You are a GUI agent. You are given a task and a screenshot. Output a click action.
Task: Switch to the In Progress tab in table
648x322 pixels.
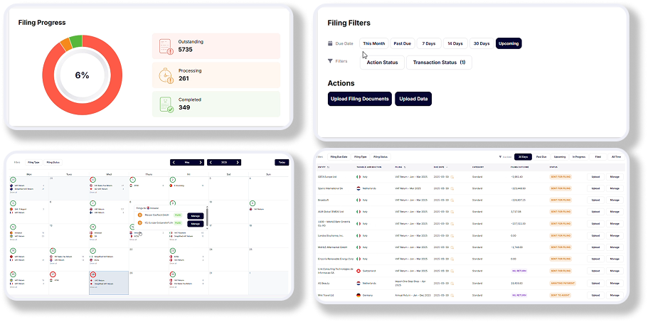(x=578, y=156)
